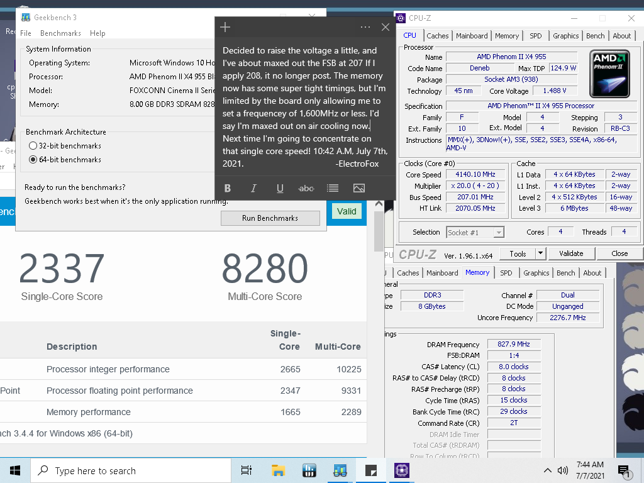Open Geekbench File menu

click(25, 33)
